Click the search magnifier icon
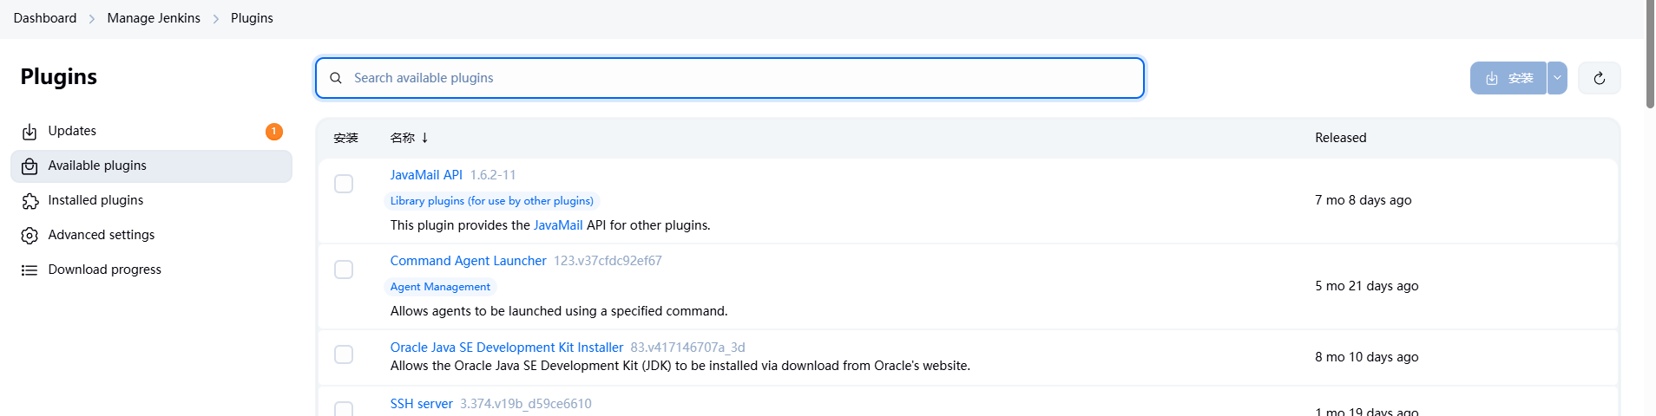Viewport: 1656px width, 416px height. click(x=336, y=78)
